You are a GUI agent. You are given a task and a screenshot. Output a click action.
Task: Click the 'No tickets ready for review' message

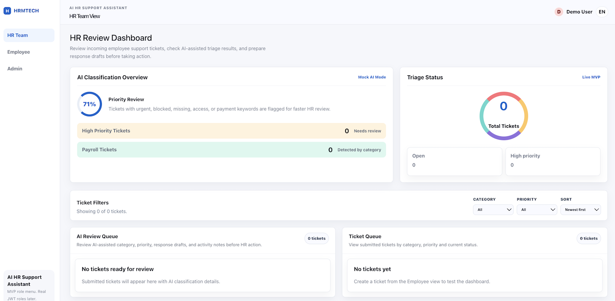coord(118,269)
